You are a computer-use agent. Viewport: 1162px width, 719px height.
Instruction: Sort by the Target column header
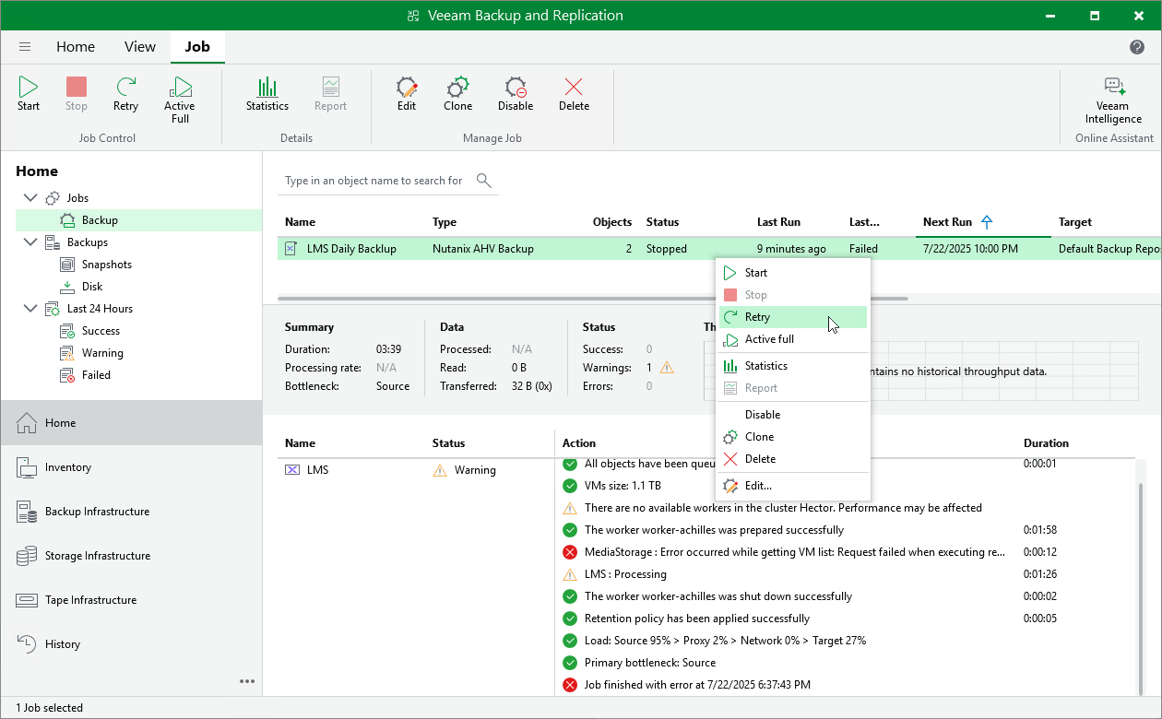point(1074,222)
